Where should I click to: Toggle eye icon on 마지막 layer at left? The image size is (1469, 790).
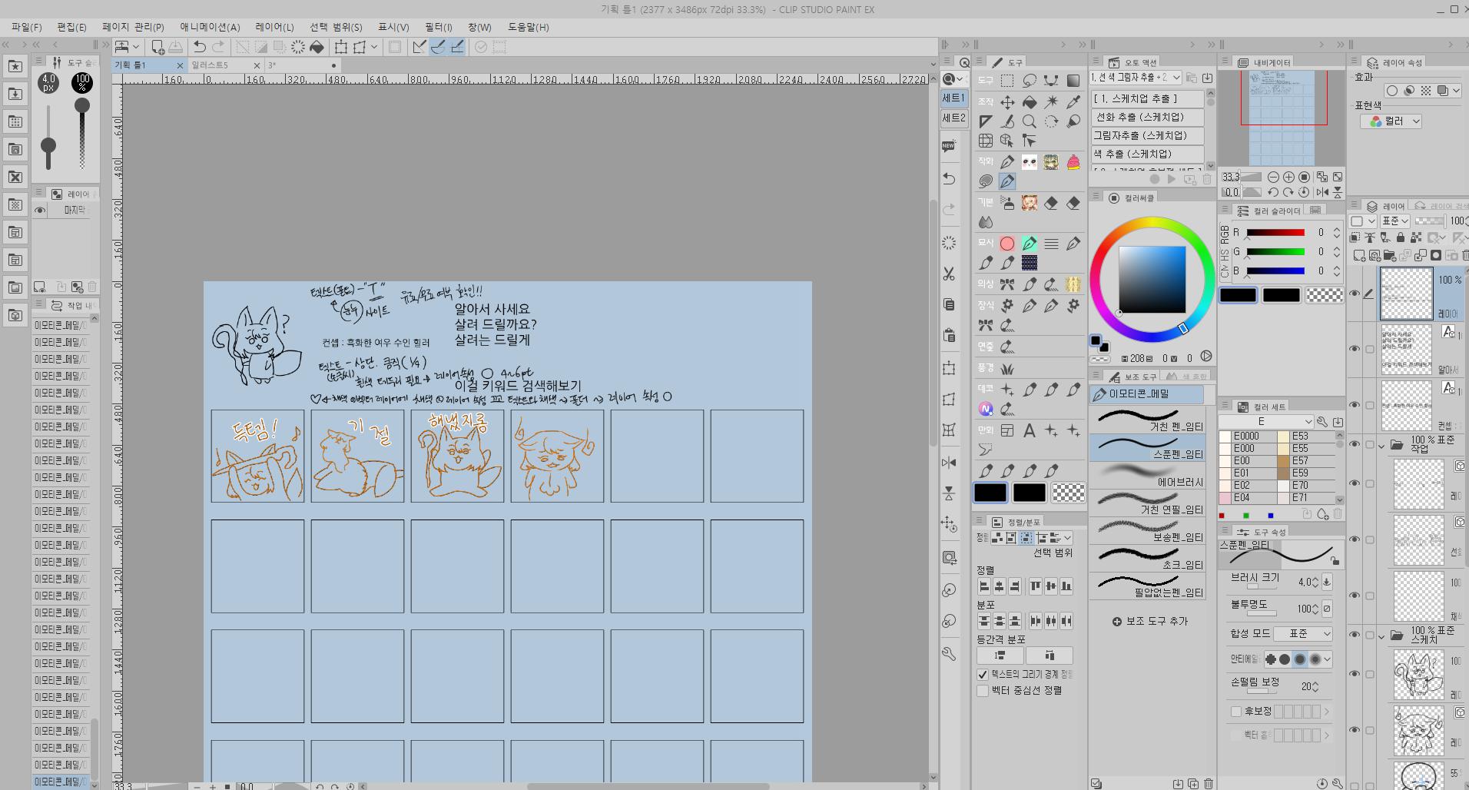coord(40,210)
